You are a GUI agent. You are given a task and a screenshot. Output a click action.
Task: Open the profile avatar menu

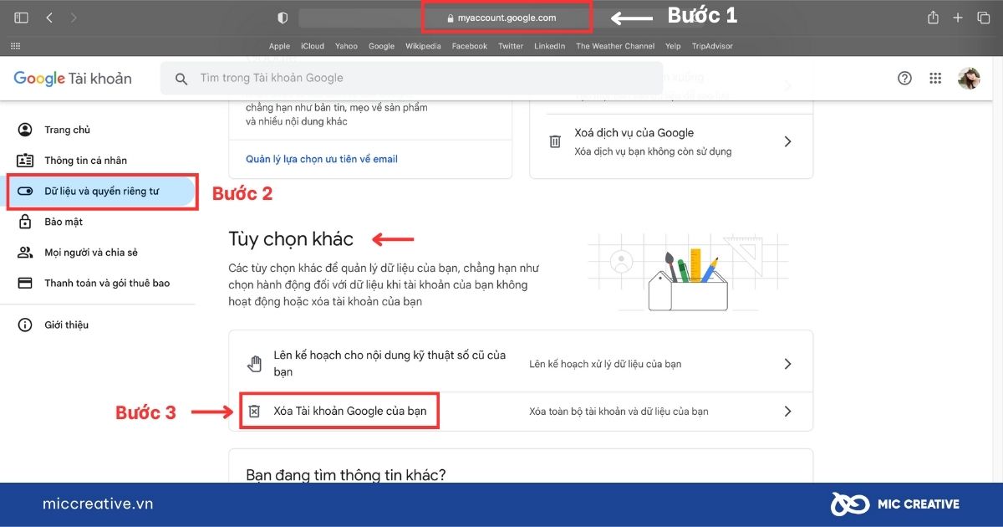pos(969,78)
